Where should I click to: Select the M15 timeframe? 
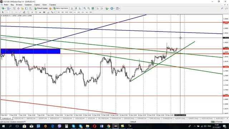click(67, 12)
